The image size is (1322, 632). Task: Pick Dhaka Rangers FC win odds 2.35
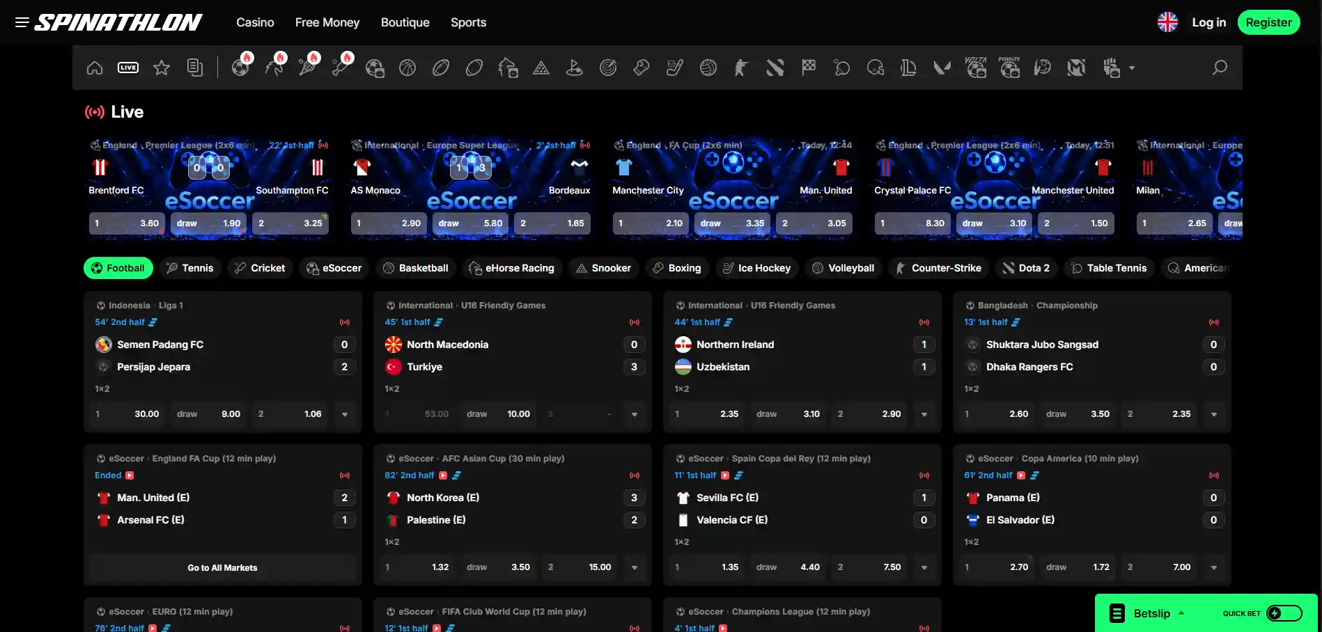click(x=1159, y=414)
